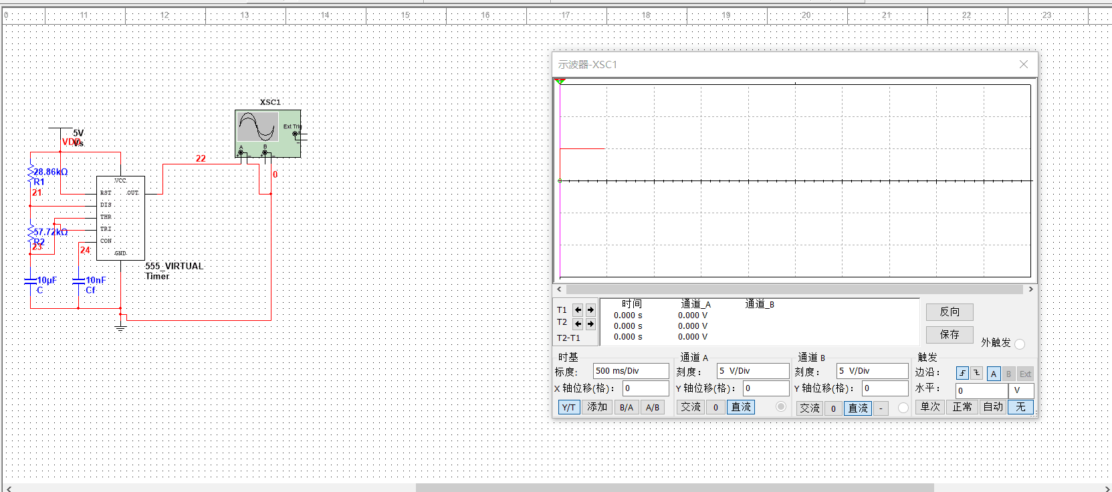Click channel B 刻度 5 V/Div field
The image size is (1112, 492).
[872, 371]
